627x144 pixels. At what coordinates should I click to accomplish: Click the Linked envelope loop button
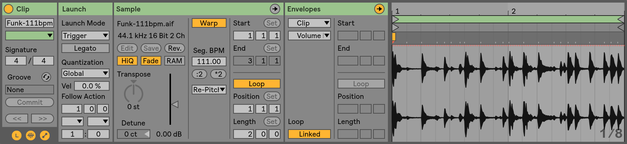309,134
